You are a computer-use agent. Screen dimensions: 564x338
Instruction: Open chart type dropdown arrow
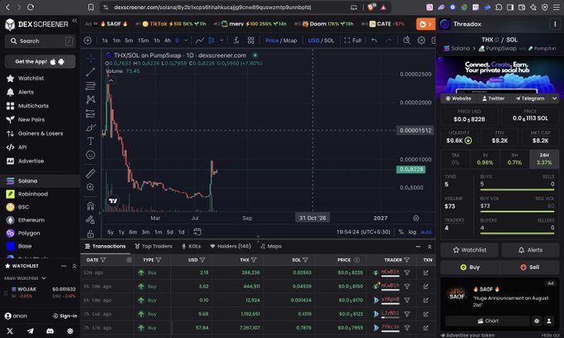point(221,41)
